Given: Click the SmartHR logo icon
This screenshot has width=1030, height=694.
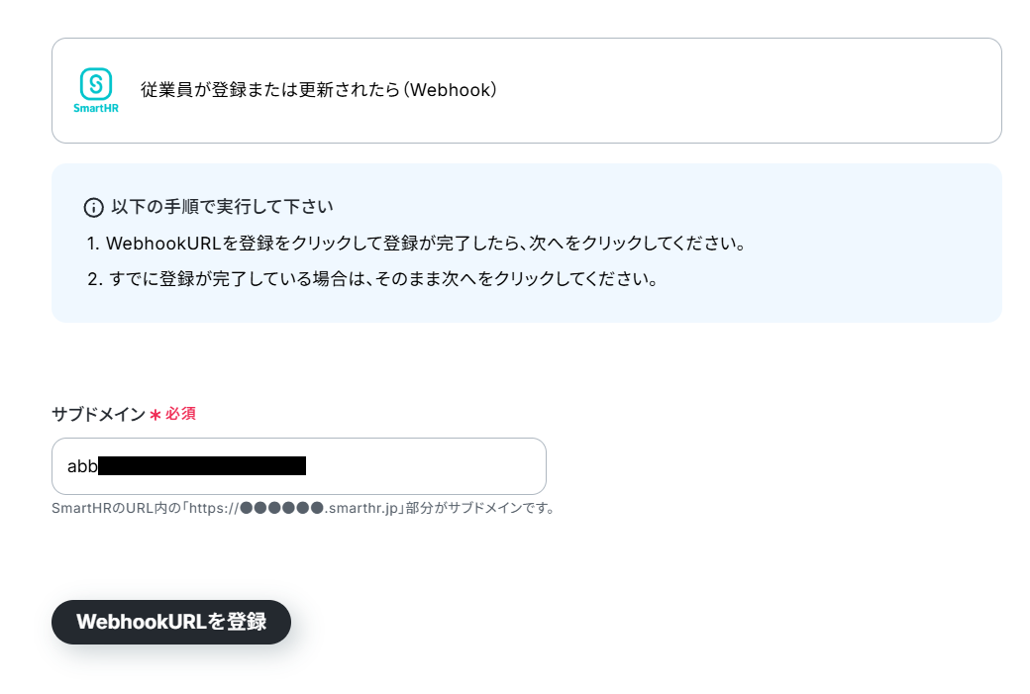Looking at the screenshot, I should 96,84.
